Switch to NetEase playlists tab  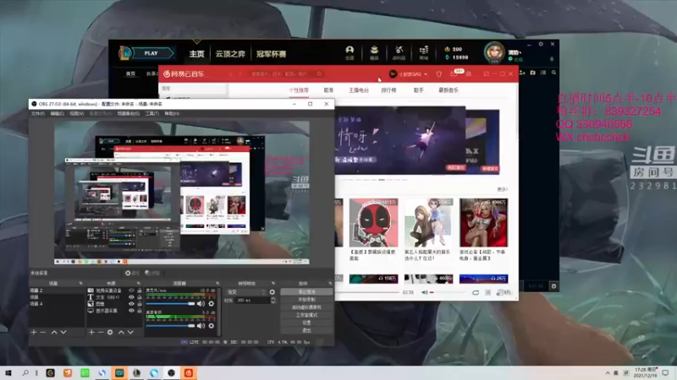coord(328,90)
